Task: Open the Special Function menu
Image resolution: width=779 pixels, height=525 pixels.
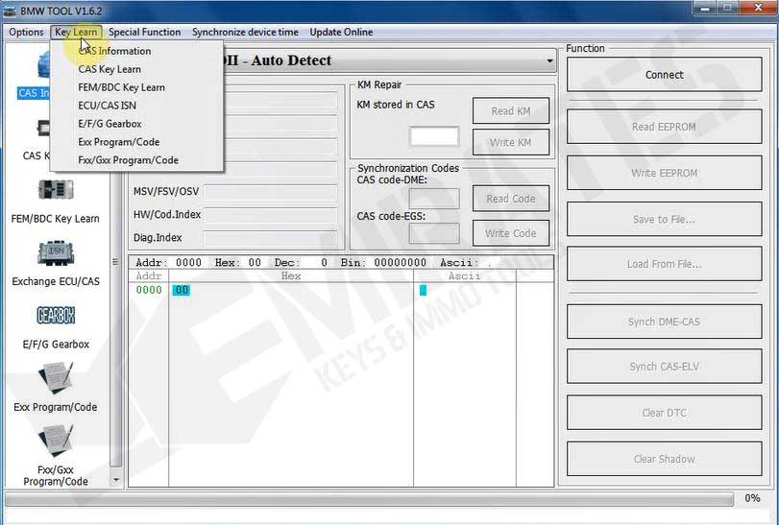Action: pos(145,33)
